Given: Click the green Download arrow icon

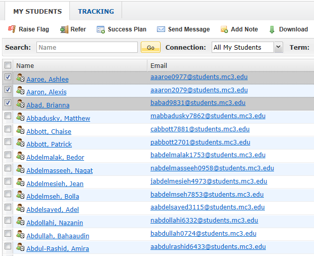Looking at the screenshot, I should coord(272,30).
